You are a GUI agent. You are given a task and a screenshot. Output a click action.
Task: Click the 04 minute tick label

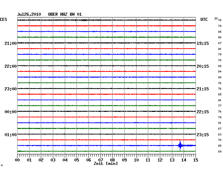(x=65, y=160)
